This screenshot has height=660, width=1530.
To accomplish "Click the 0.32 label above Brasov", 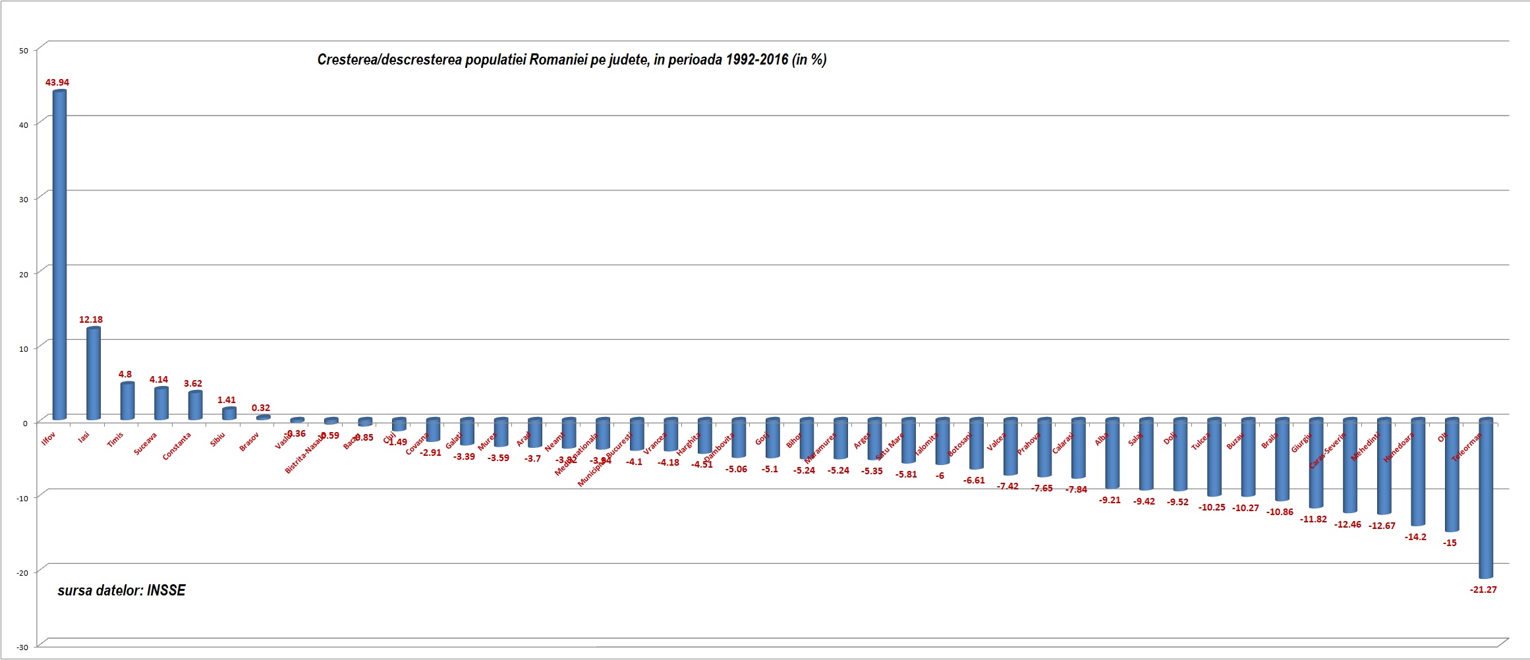I will [260, 408].
